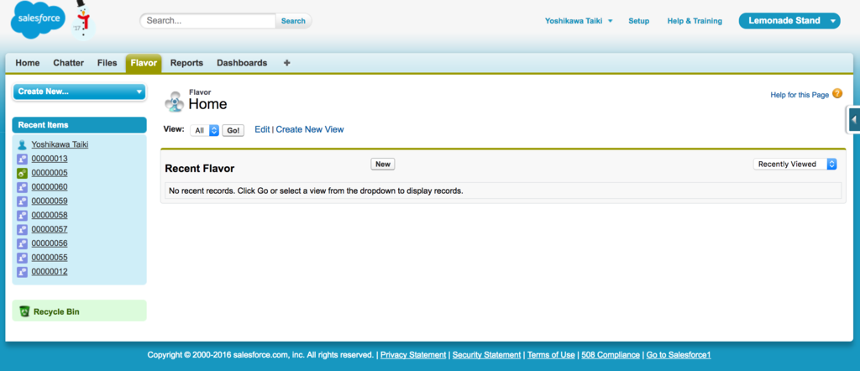Viewport: 860px width, 371px height.
Task: Click the record icon next to 00000013
Action: (x=22, y=159)
